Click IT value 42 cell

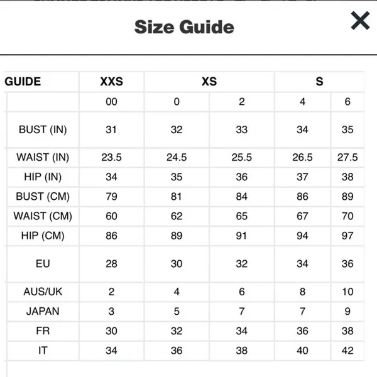point(347,351)
